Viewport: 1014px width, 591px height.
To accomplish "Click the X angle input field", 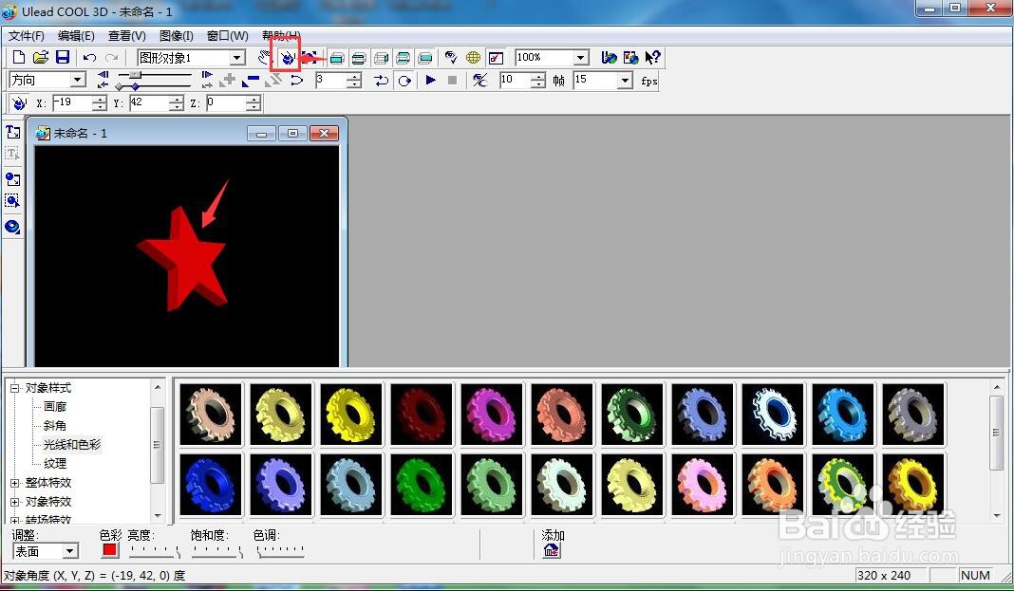I will click(x=72, y=102).
